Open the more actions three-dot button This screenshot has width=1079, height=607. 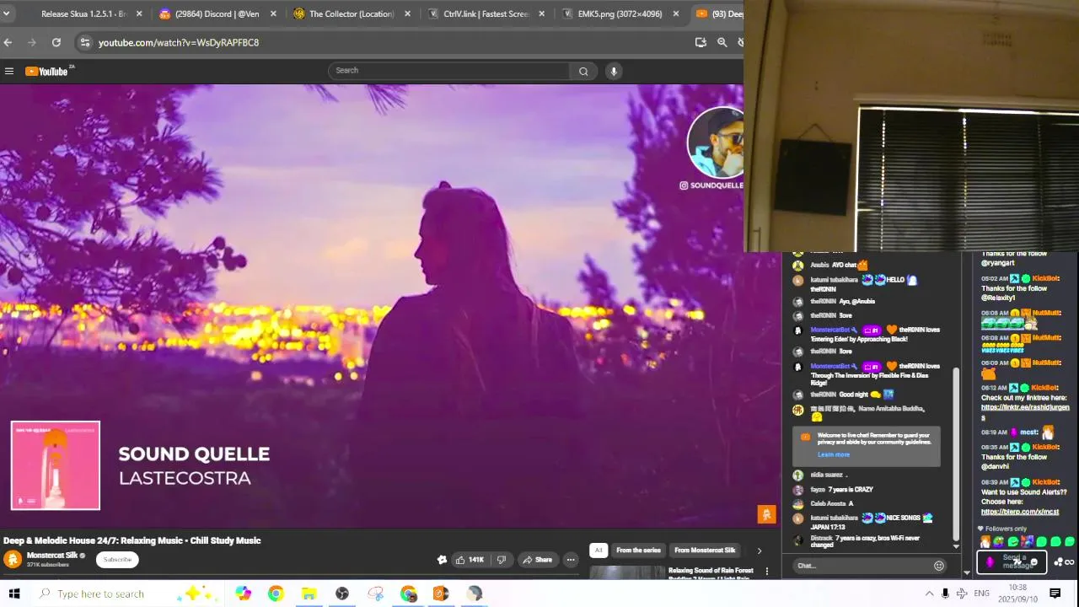571,560
